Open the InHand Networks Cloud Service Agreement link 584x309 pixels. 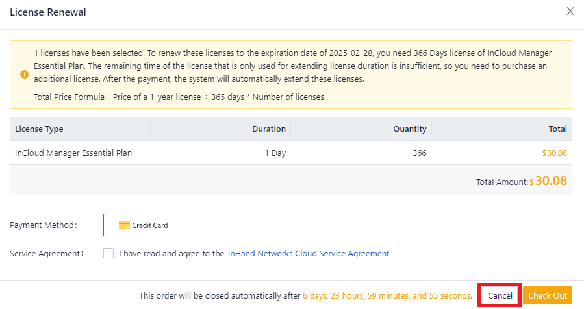309,254
